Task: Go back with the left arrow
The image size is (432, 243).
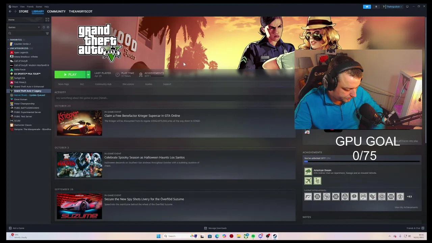Action: coord(10,11)
